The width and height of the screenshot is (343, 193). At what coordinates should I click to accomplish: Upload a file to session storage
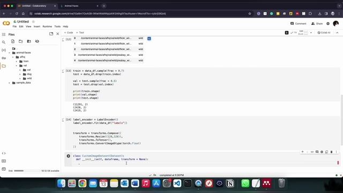point(13,41)
